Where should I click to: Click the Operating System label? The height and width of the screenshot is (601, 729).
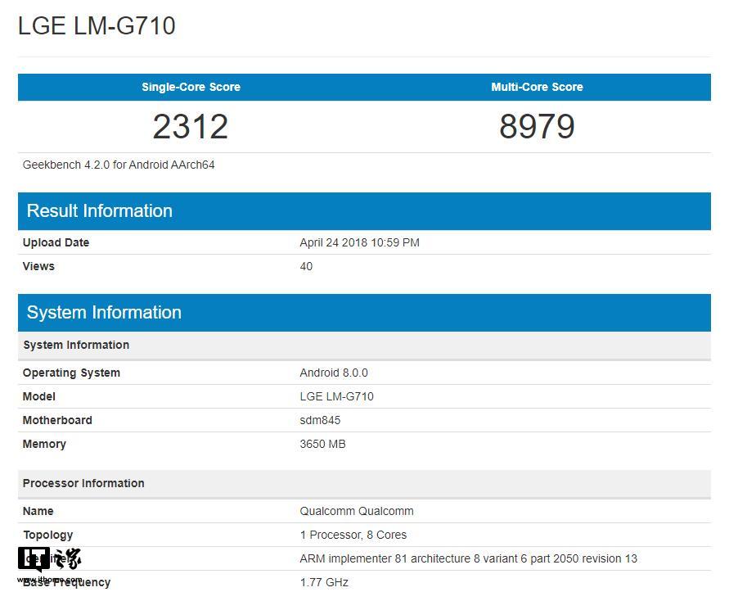click(x=71, y=373)
